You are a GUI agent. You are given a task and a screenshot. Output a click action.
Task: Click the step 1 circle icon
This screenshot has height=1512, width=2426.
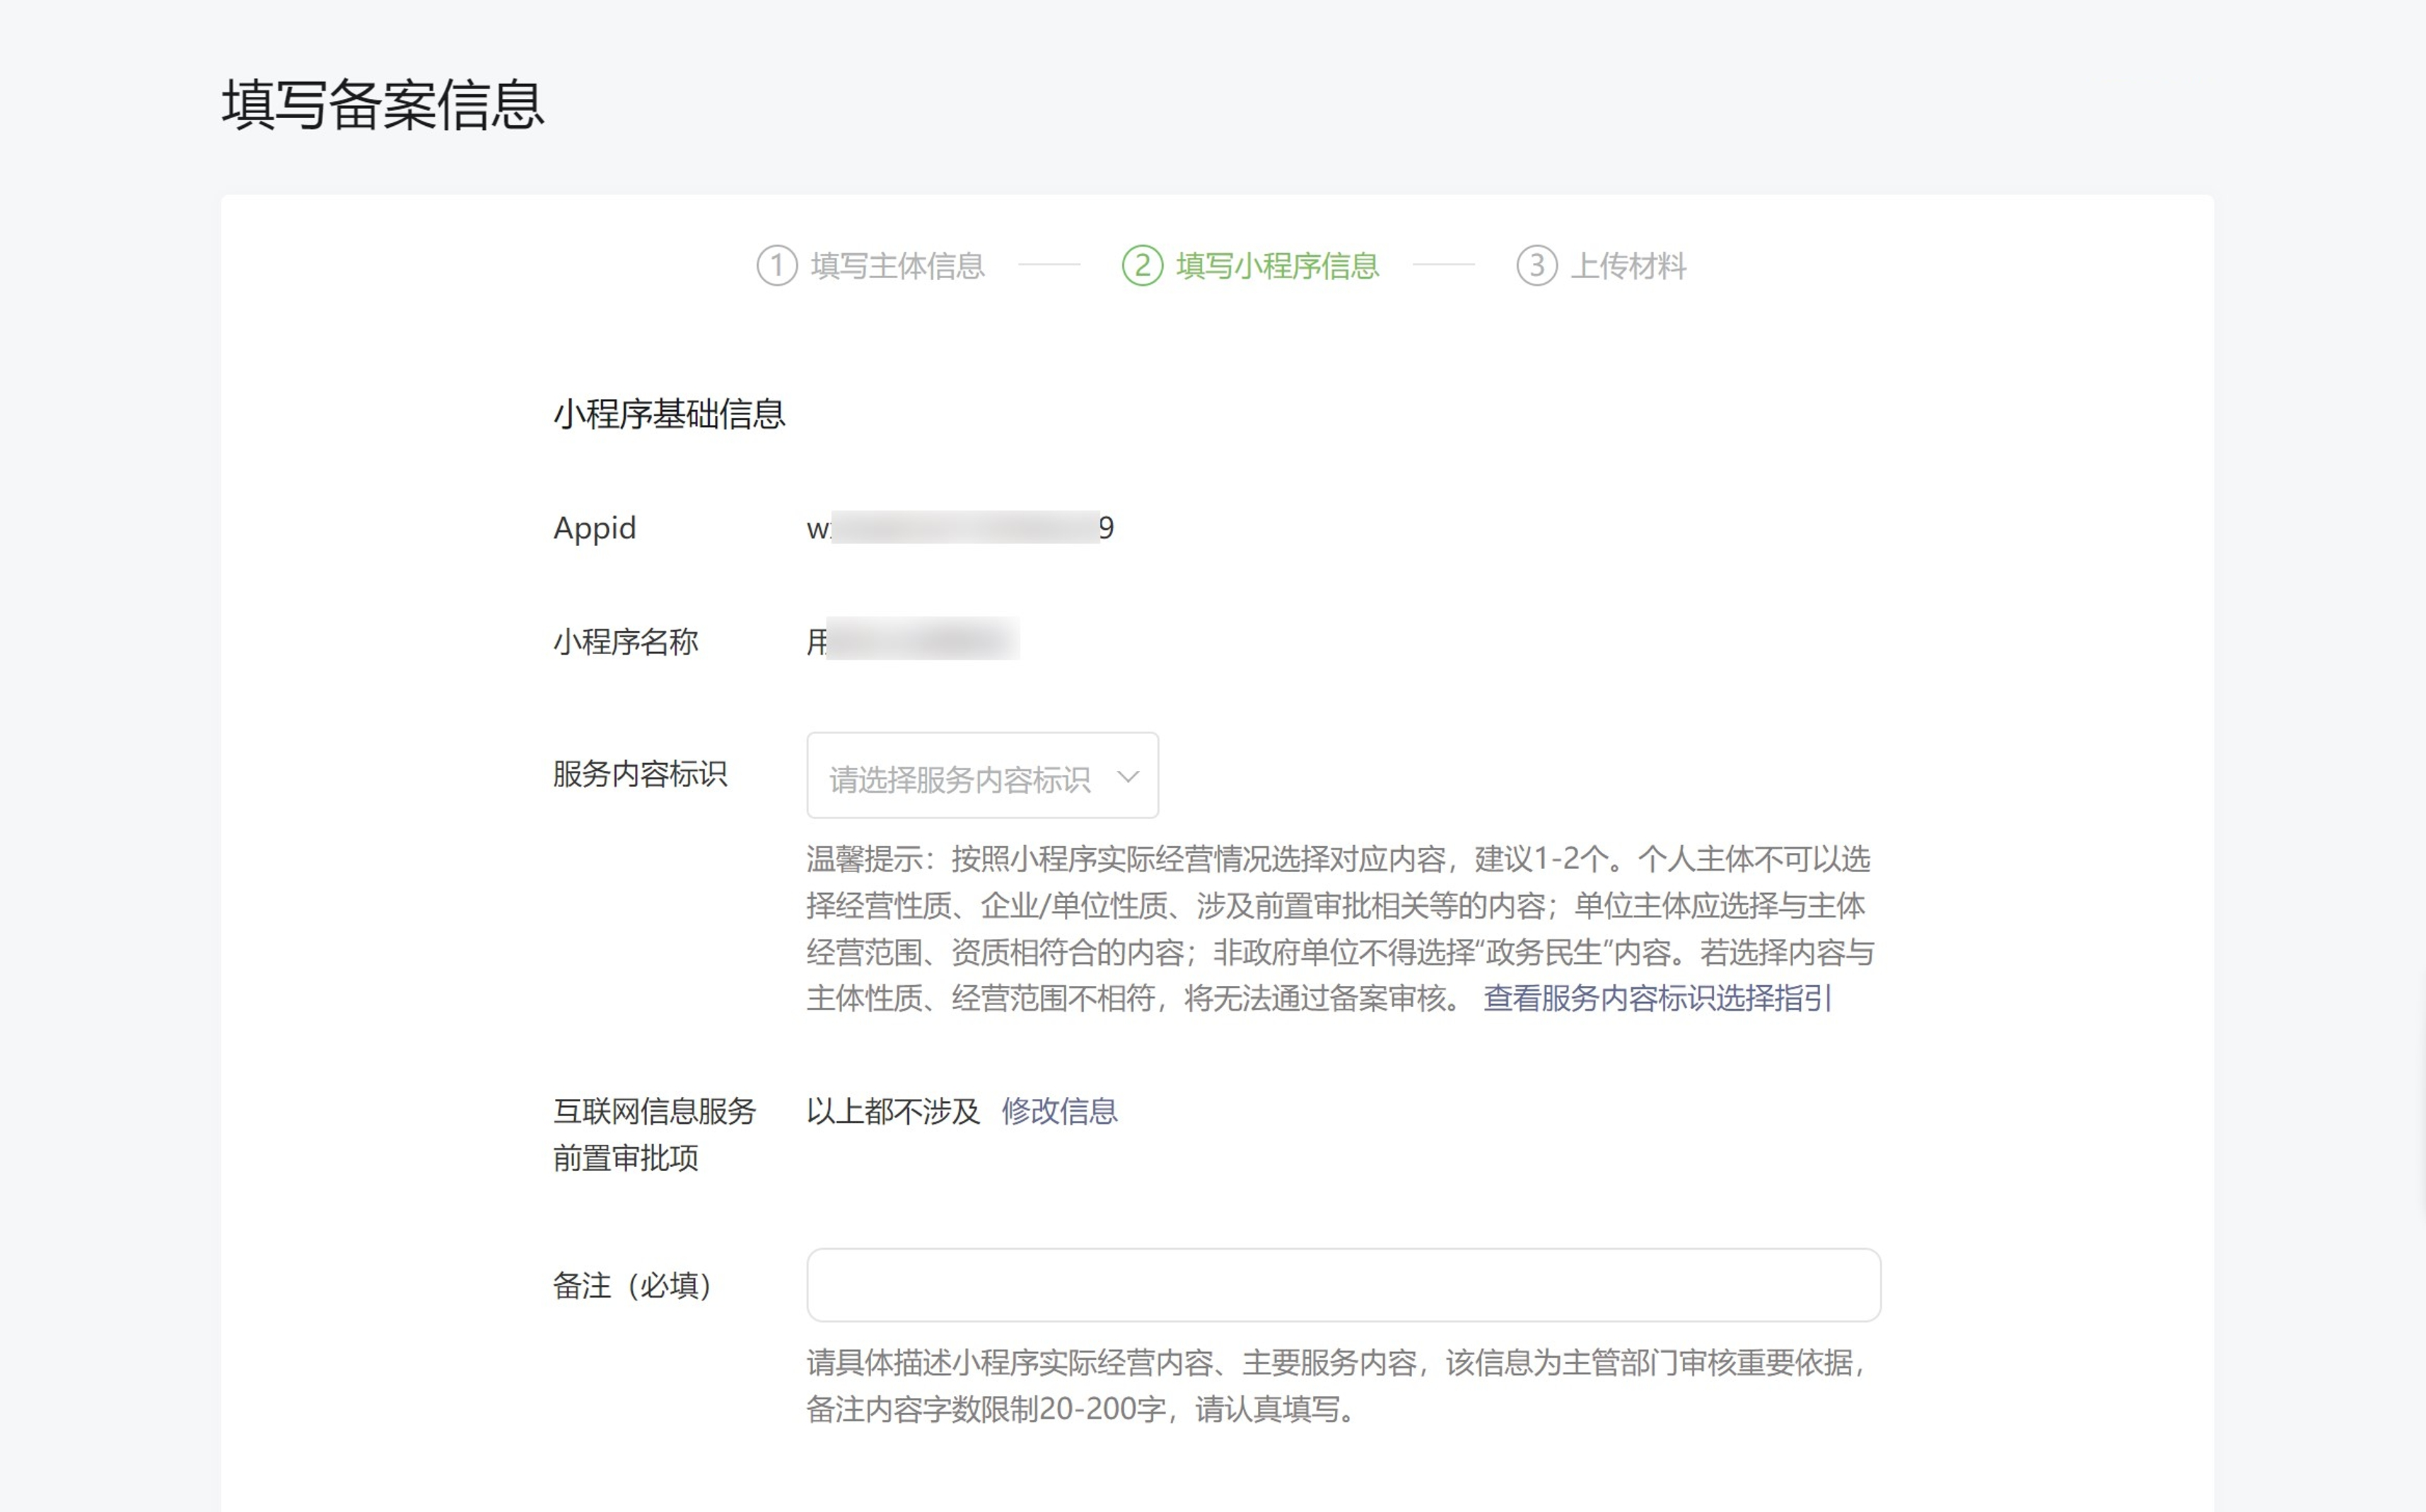pos(776,265)
